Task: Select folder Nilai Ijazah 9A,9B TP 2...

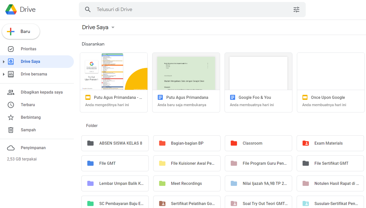Action: (x=258, y=183)
